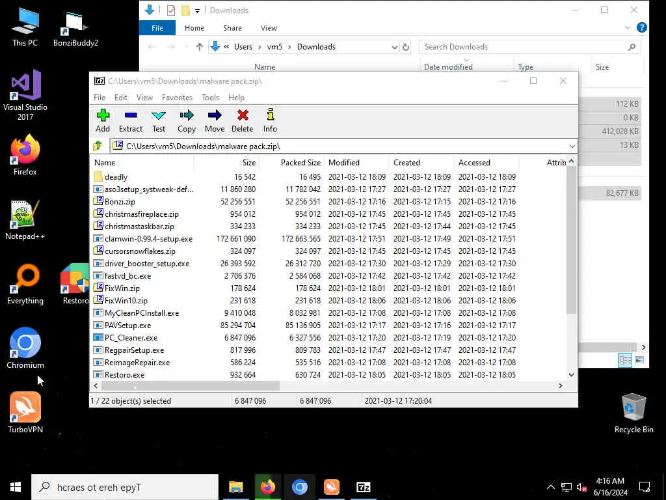This screenshot has height=500, width=666.
Task: Click the Explorer help question mark icon
Action: [641, 27]
